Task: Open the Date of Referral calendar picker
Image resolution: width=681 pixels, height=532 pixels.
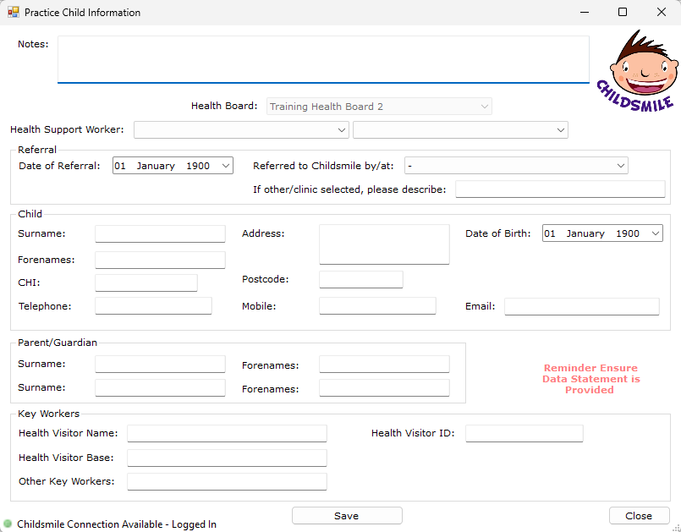Action: (x=226, y=167)
